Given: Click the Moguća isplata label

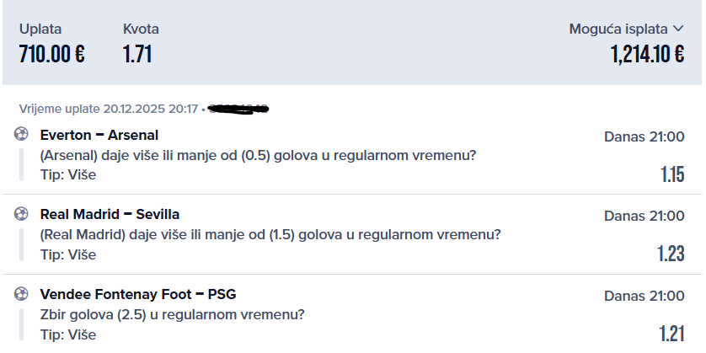Looking at the screenshot, I should 618,29.
